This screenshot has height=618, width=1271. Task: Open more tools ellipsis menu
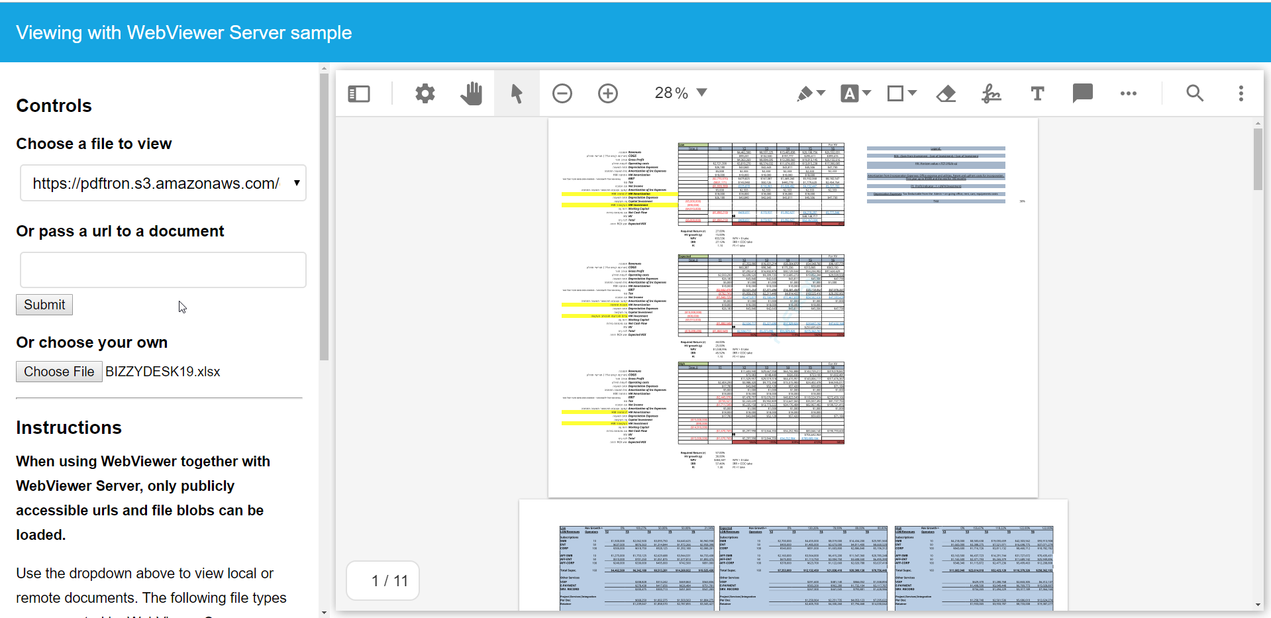(x=1129, y=93)
